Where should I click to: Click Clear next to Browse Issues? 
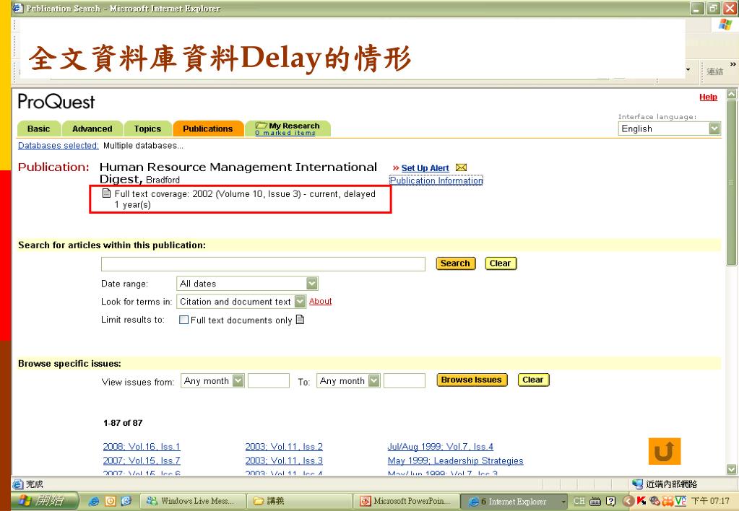click(533, 380)
